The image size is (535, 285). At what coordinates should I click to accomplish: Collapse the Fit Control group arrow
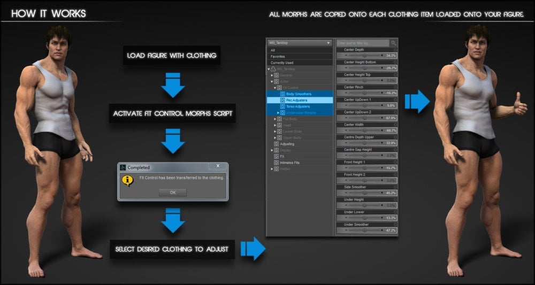tap(275, 88)
